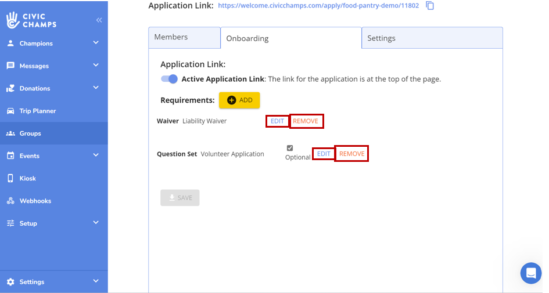Click the Civic Champs logo
Image resolution: width=549 pixels, height=293 pixels.
32,20
